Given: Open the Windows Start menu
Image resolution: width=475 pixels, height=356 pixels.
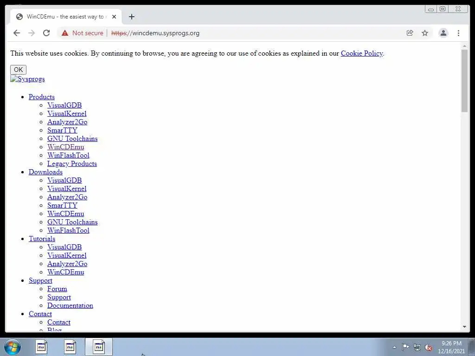Looking at the screenshot, I should [x=12, y=347].
